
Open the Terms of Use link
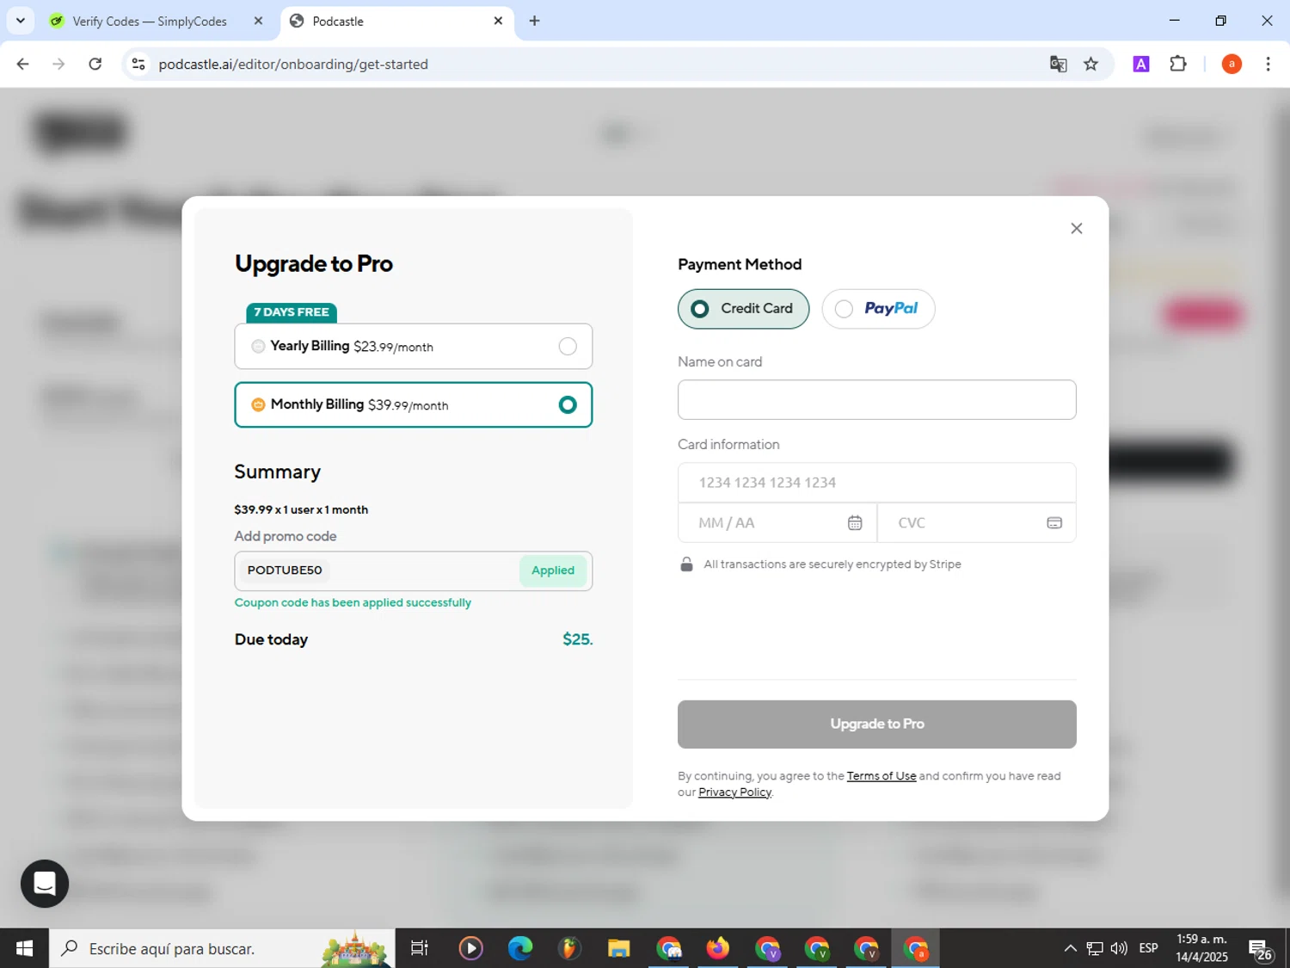click(881, 776)
